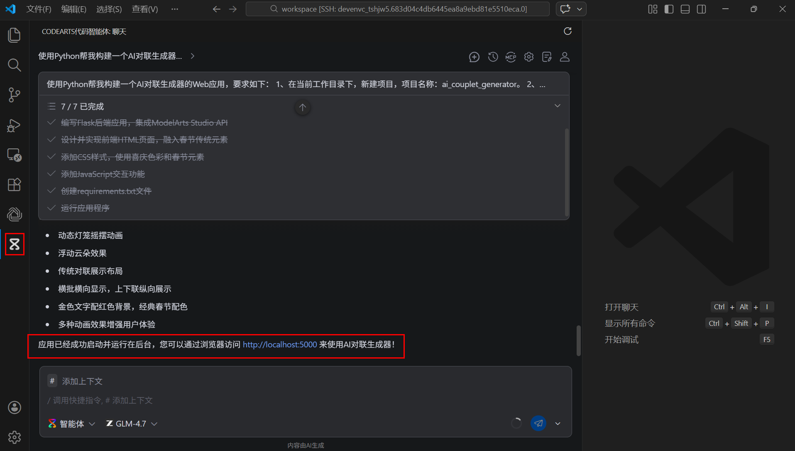Open the http://localhost:5000 link
Viewport: 795px width, 451px height.
(x=280, y=344)
